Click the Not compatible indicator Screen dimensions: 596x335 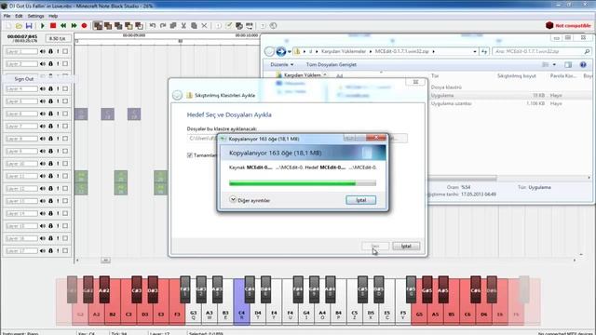pyautogui.click(x=568, y=26)
